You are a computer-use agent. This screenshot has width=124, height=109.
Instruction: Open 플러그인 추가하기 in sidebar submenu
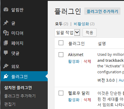point(20,96)
